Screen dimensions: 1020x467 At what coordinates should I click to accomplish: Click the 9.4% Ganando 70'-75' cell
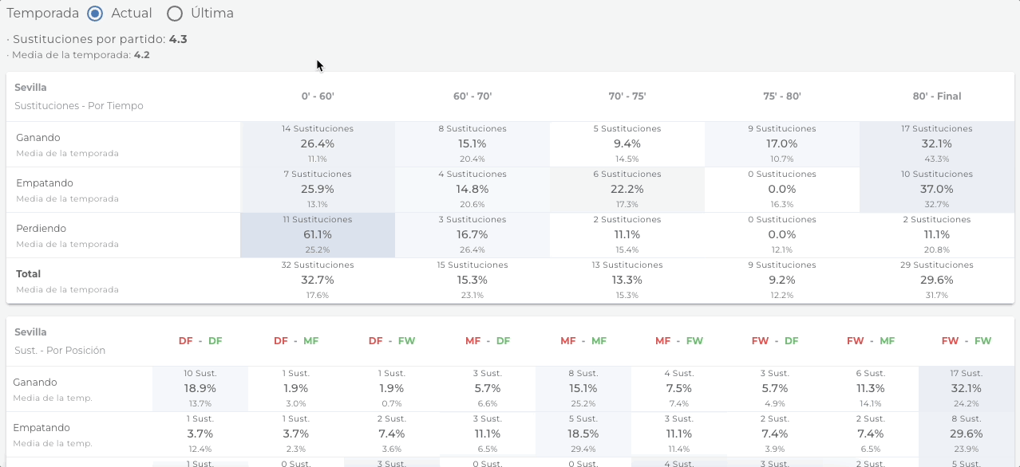click(627, 144)
